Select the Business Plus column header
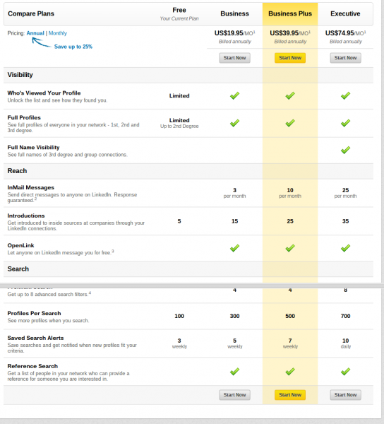Viewport: 384px width, 424px height. point(290,14)
